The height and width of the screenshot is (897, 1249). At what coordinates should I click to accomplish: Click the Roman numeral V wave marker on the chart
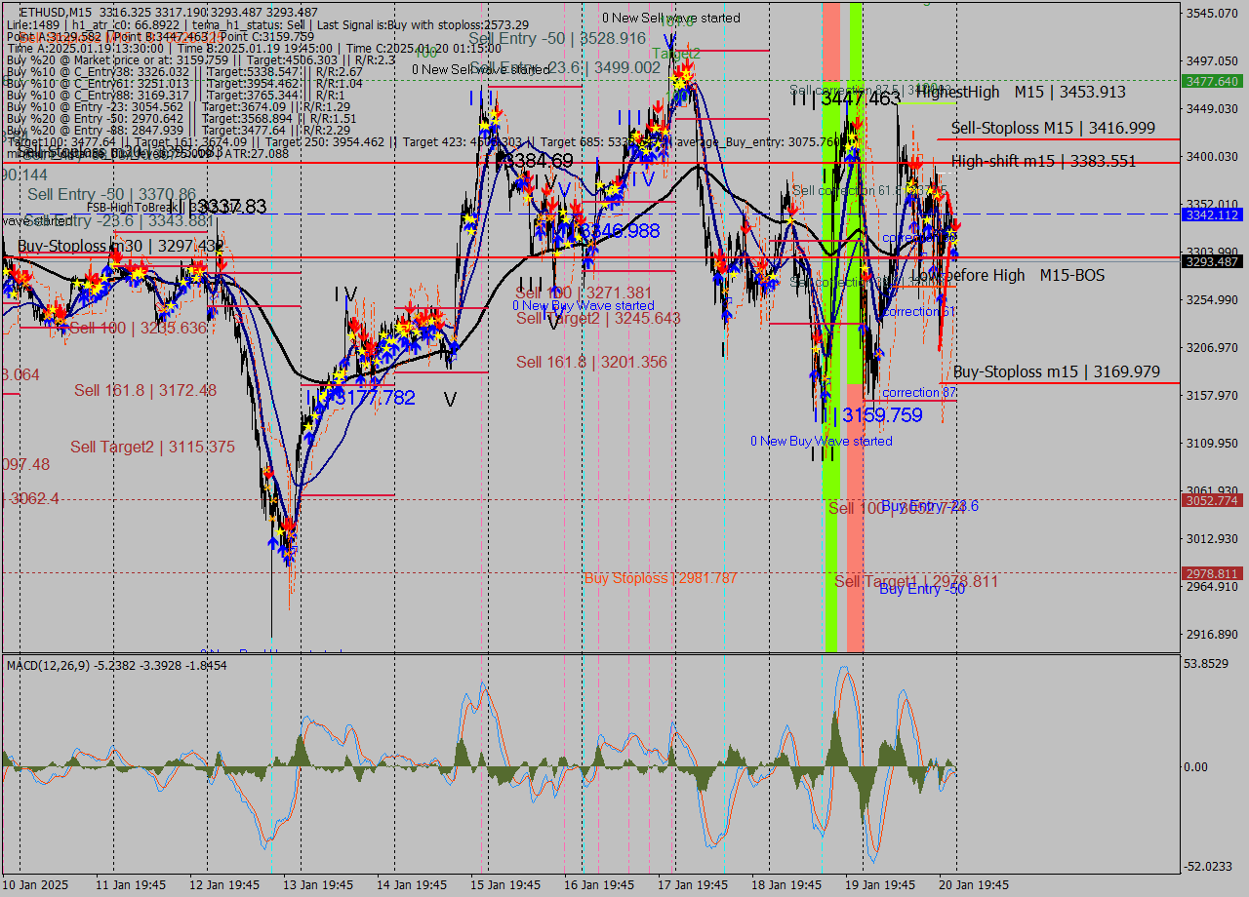(x=449, y=398)
